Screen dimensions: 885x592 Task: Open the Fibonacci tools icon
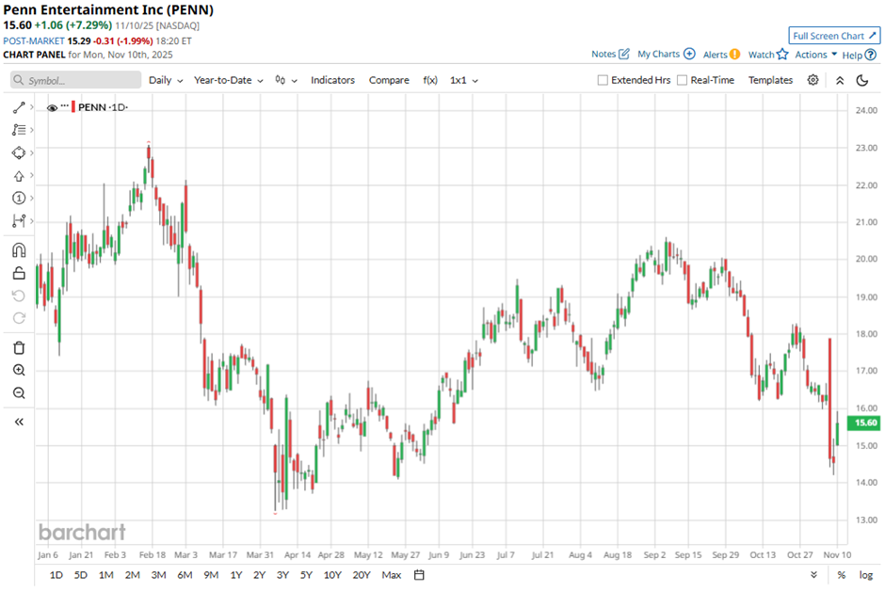pyautogui.click(x=19, y=130)
